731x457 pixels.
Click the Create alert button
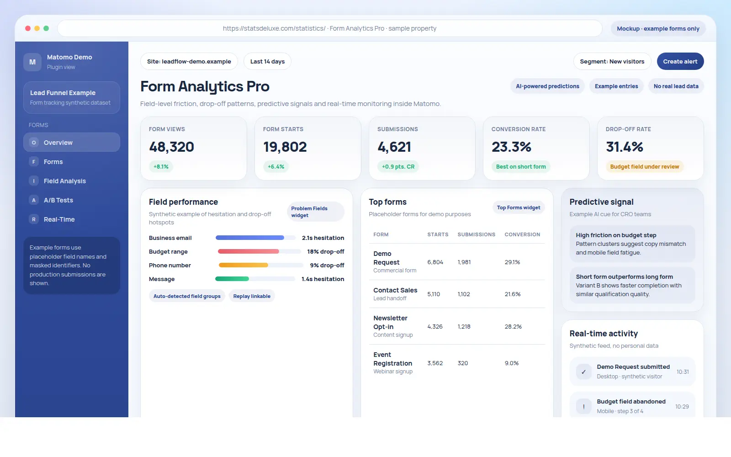tap(680, 61)
